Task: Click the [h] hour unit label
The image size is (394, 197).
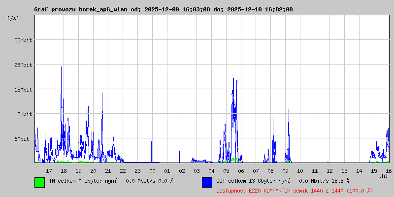Action: pyautogui.click(x=384, y=175)
